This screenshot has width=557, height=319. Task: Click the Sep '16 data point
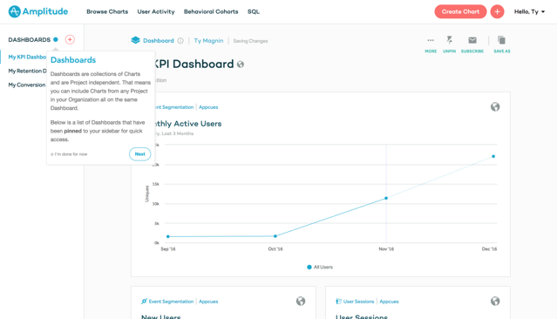click(168, 236)
